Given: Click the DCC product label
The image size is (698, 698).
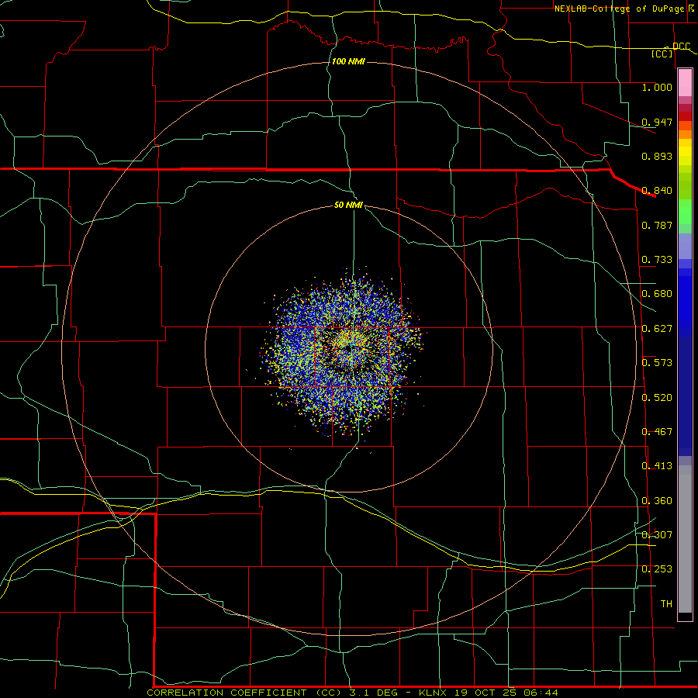Looking at the screenshot, I should [681, 46].
